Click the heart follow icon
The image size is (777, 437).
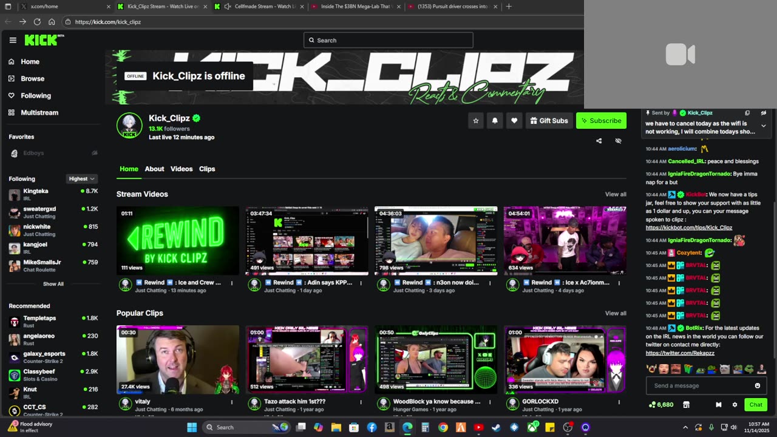[514, 121]
